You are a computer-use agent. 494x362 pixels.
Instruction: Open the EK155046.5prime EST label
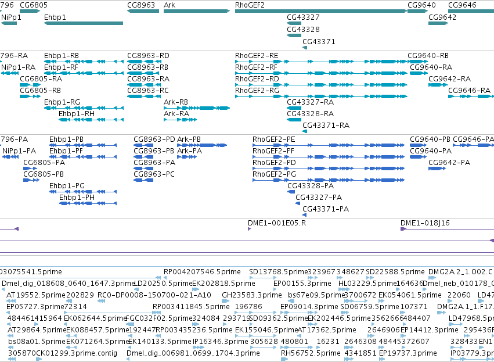[266, 330]
